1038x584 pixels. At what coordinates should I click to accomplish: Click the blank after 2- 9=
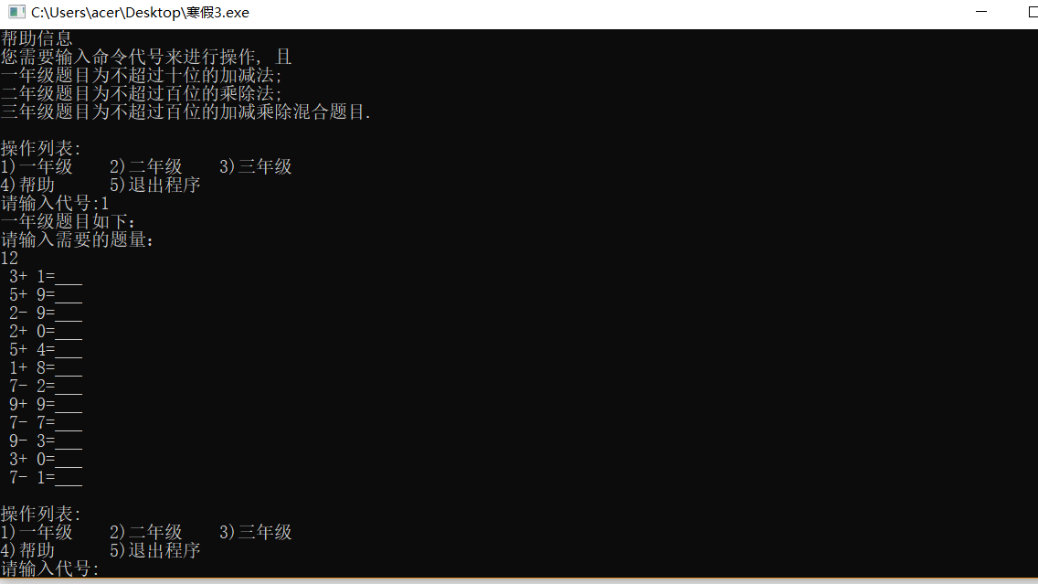coord(69,313)
